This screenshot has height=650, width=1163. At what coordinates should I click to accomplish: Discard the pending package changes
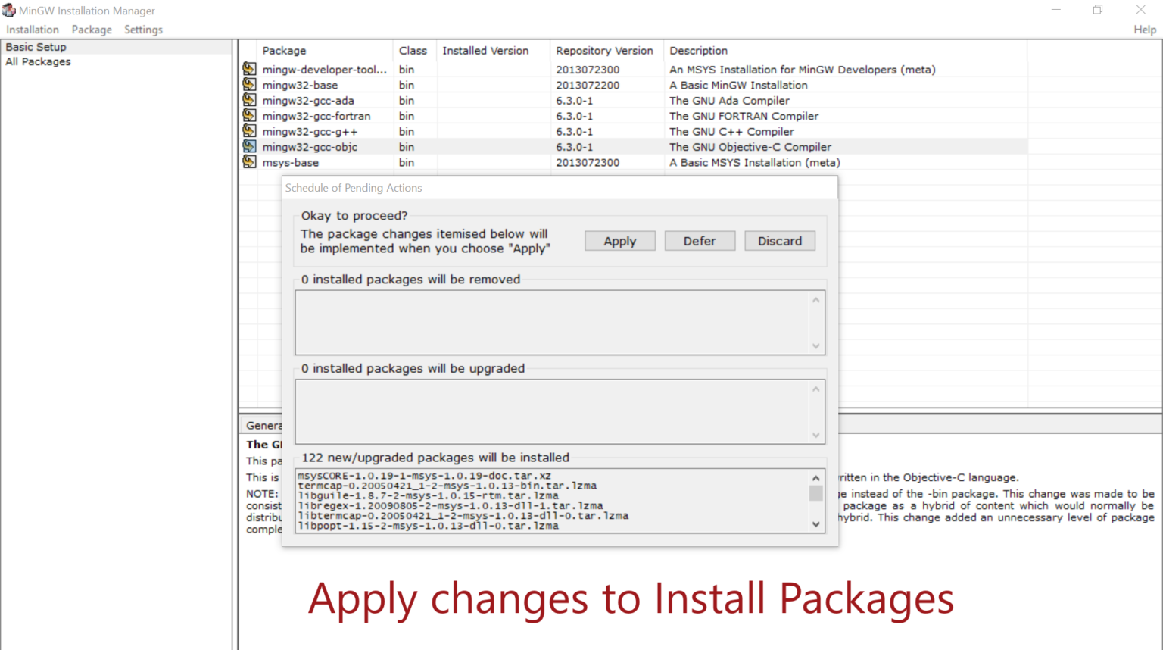click(x=779, y=241)
